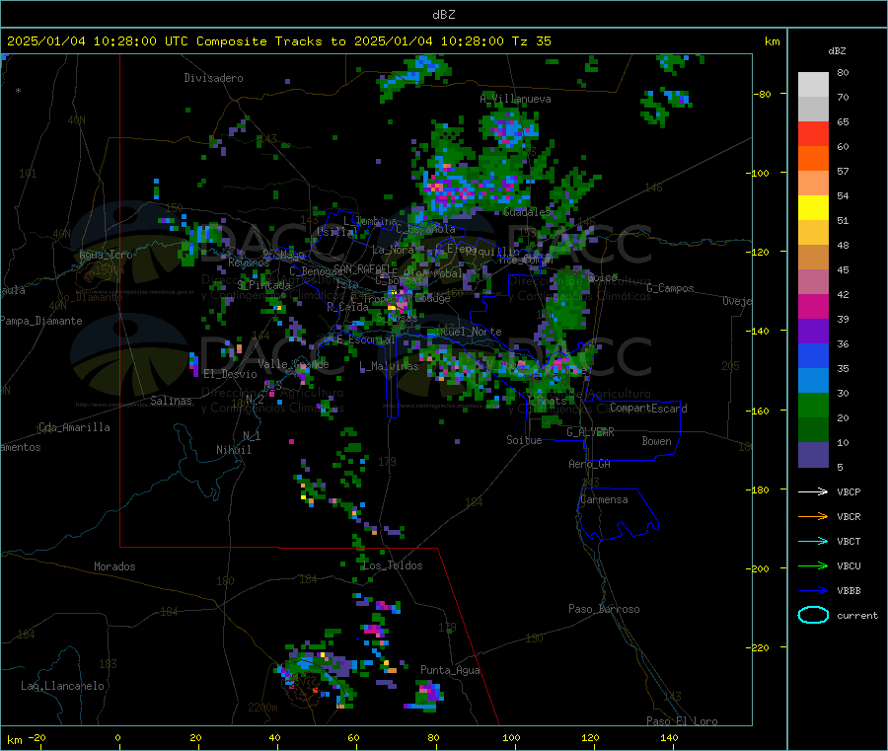Viewport: 888px width, 751px height.
Task: Click the Aero_GA map label
Action: 590,465
